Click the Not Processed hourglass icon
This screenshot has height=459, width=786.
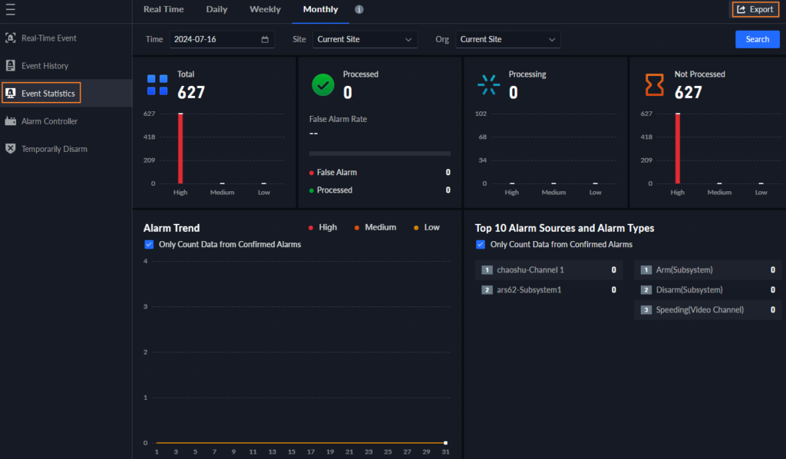click(654, 84)
